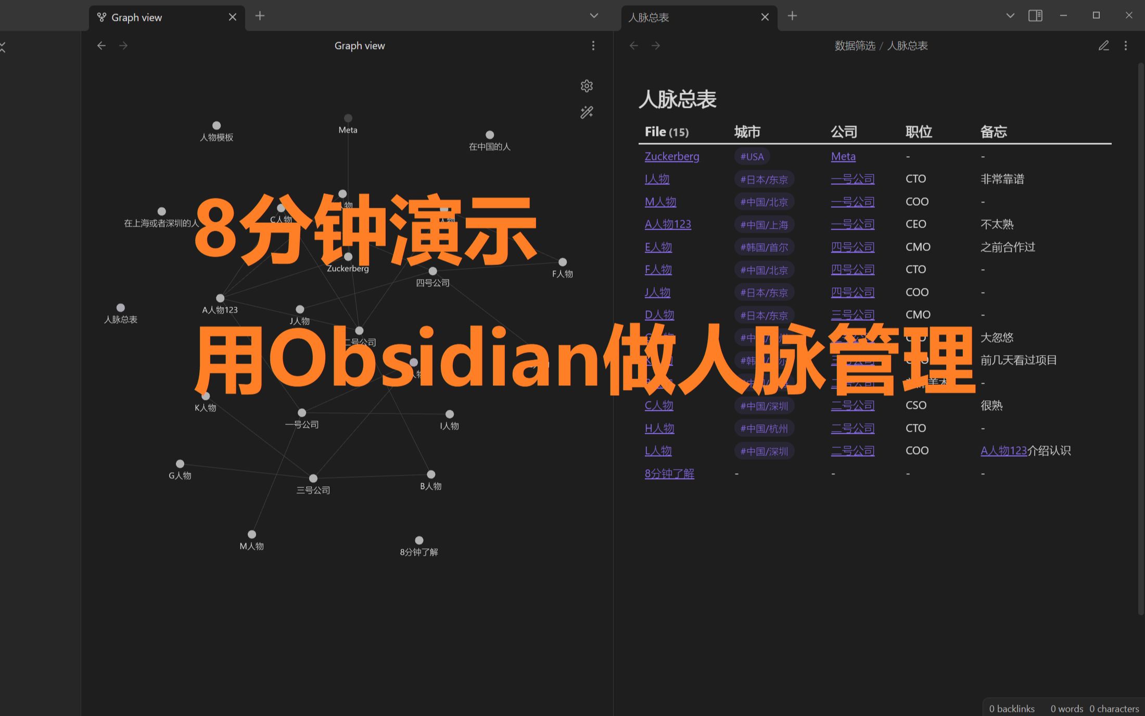
Task: Open the Zuckerberg contact note
Action: click(x=672, y=156)
